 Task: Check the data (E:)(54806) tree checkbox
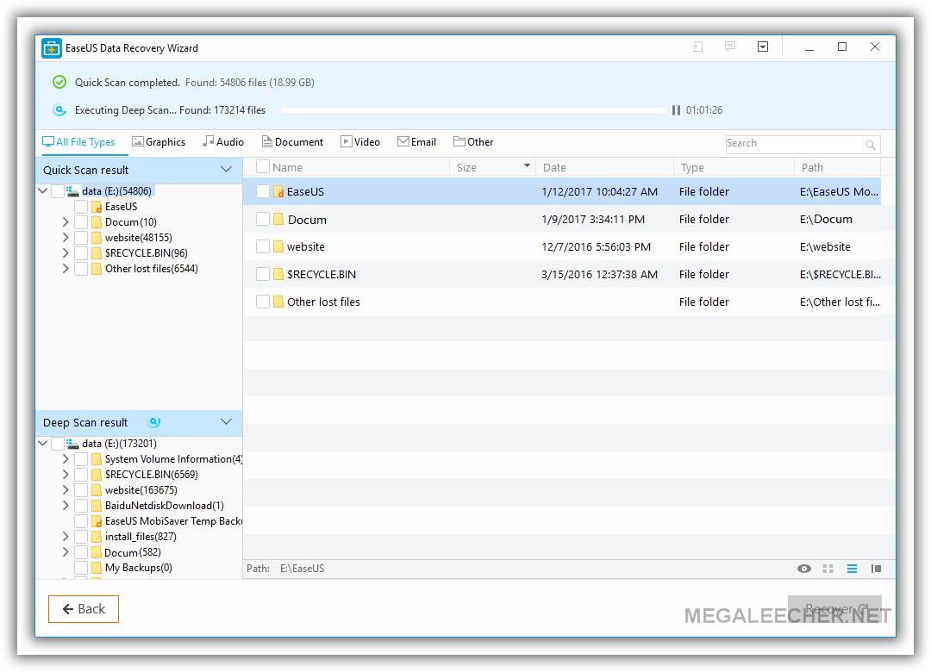(x=58, y=191)
